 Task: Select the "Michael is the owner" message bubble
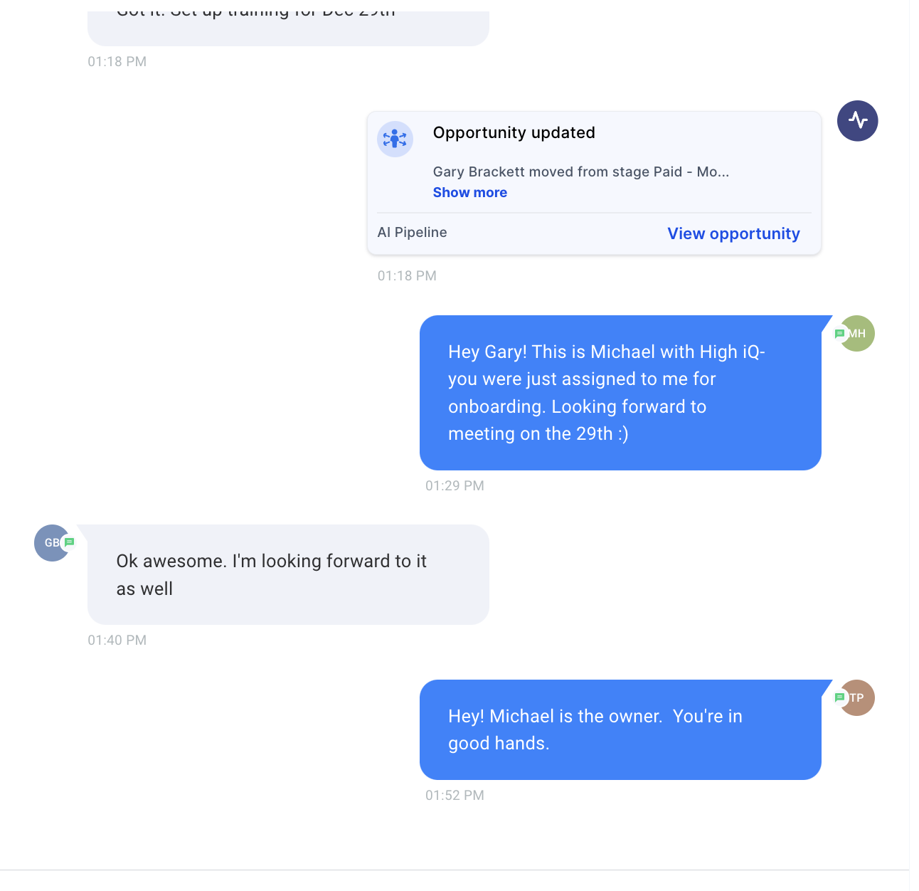[x=620, y=730]
